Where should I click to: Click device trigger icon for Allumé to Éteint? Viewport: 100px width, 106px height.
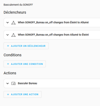(13, 35)
